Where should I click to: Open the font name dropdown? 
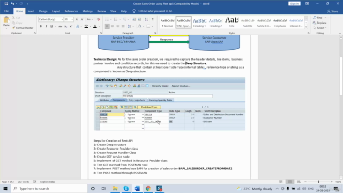coord(62,19)
